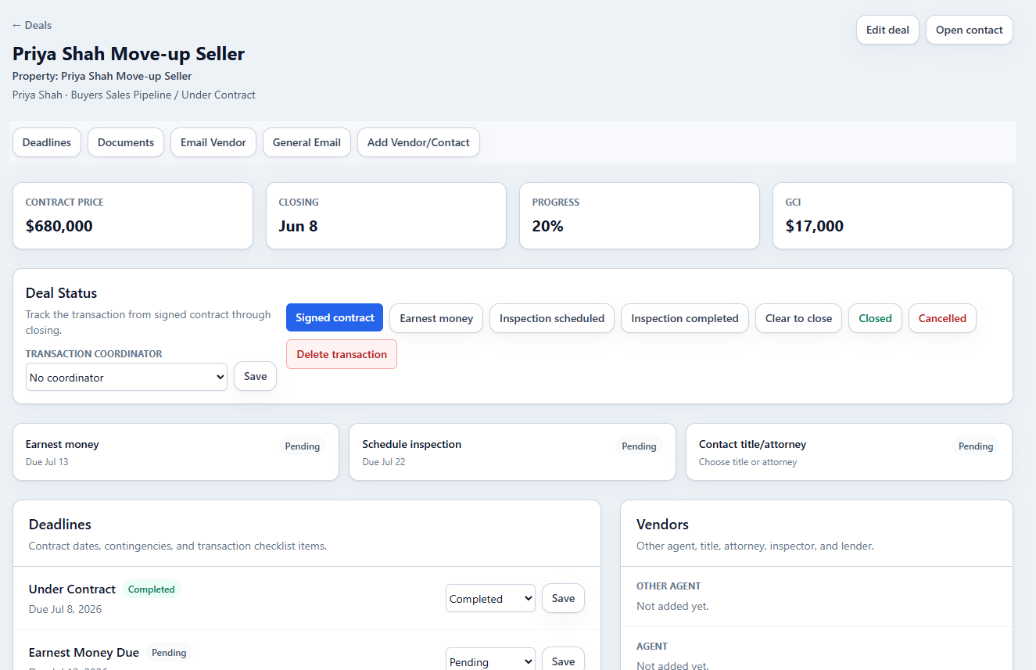Click the Pending badge on Contact title/attorney card
This screenshot has width=1036, height=670.
pos(976,446)
